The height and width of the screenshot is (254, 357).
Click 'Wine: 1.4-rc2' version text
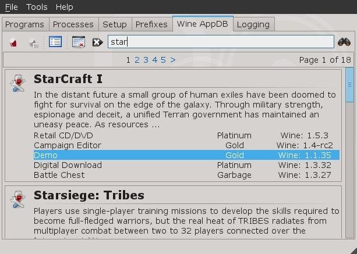click(x=305, y=145)
